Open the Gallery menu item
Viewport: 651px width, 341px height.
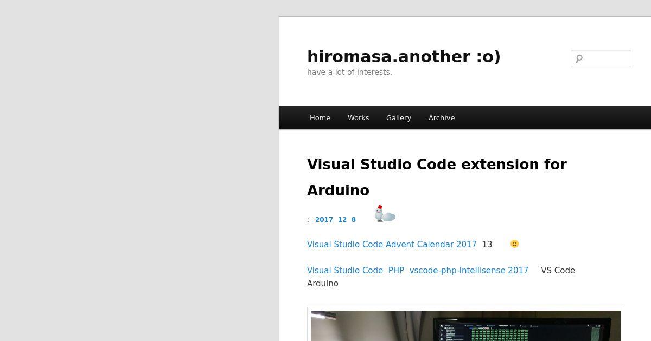click(x=399, y=117)
